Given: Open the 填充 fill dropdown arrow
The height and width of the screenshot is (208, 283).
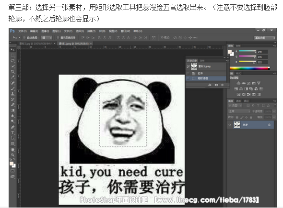Looking at the screenshot, I should 274,117.
